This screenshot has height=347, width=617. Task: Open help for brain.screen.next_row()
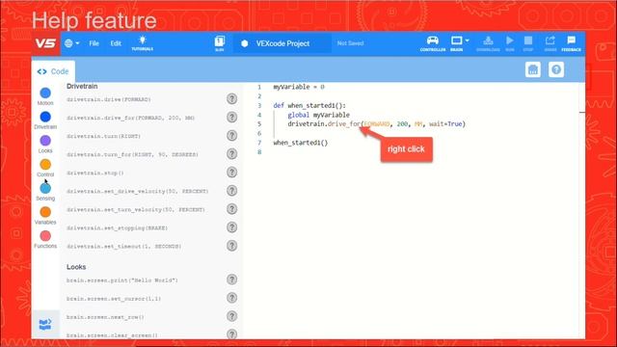coord(231,316)
